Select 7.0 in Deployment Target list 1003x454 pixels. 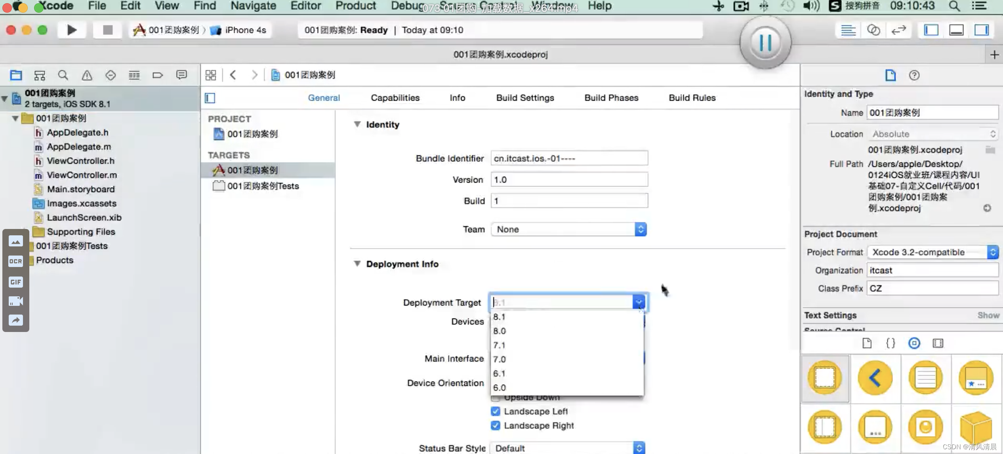[500, 359]
